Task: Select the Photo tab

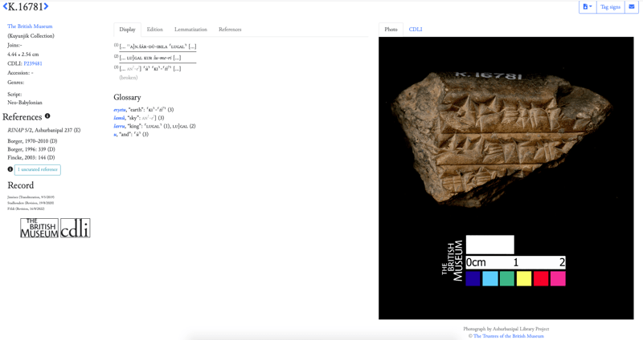Action: point(391,30)
